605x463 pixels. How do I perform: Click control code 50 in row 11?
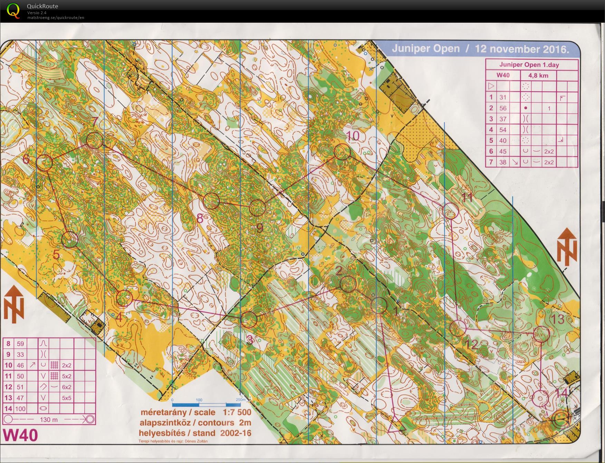[20, 376]
